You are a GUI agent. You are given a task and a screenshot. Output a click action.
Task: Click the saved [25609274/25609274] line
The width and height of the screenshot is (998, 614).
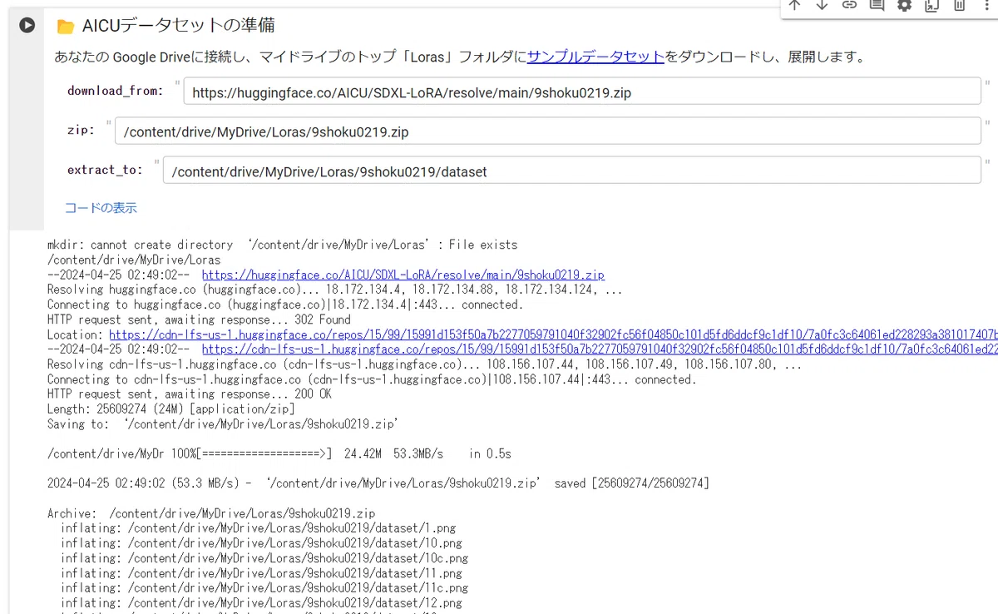click(378, 483)
